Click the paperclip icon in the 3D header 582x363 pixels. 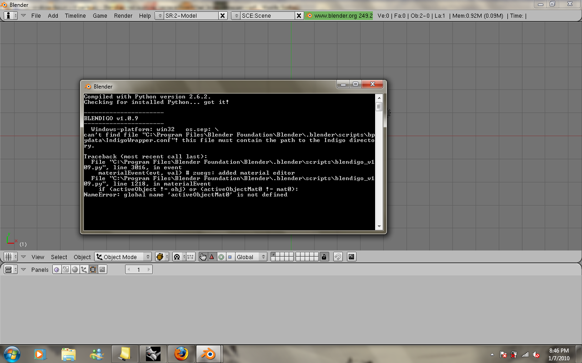(338, 257)
